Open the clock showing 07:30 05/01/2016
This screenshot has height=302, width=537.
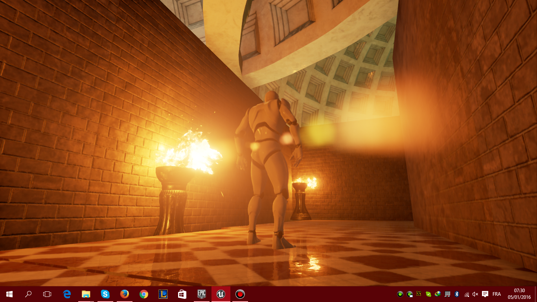tap(520, 294)
